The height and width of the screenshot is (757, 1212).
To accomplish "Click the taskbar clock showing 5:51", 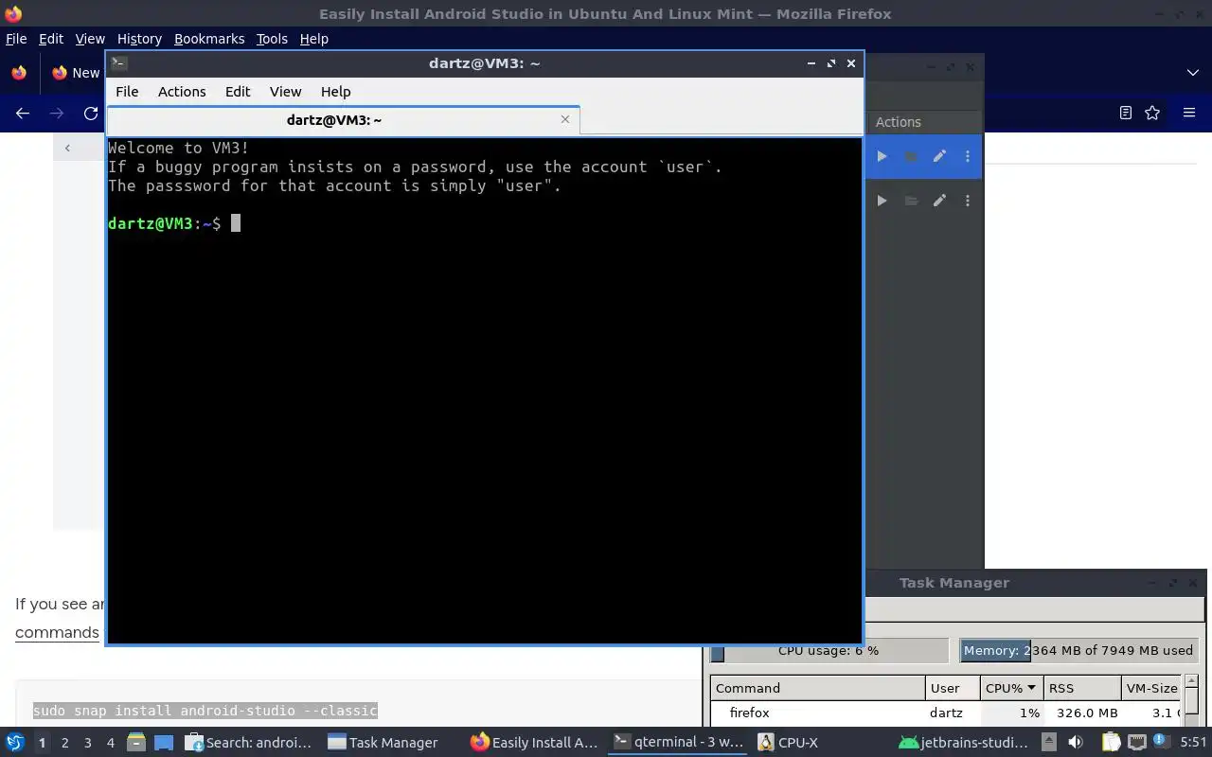I will (x=1193, y=743).
